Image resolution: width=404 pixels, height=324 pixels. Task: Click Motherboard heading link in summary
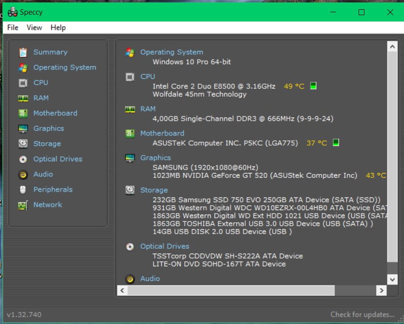[162, 133]
